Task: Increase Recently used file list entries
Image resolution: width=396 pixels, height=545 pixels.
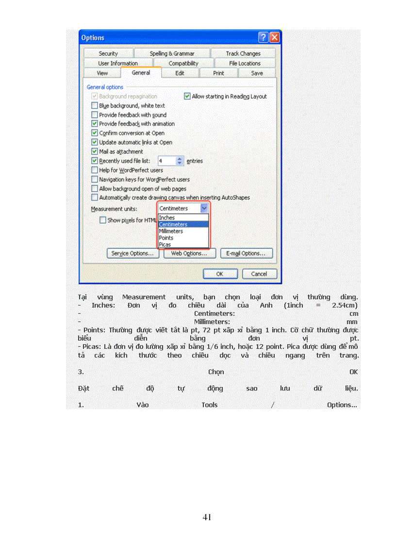Action: pos(178,159)
